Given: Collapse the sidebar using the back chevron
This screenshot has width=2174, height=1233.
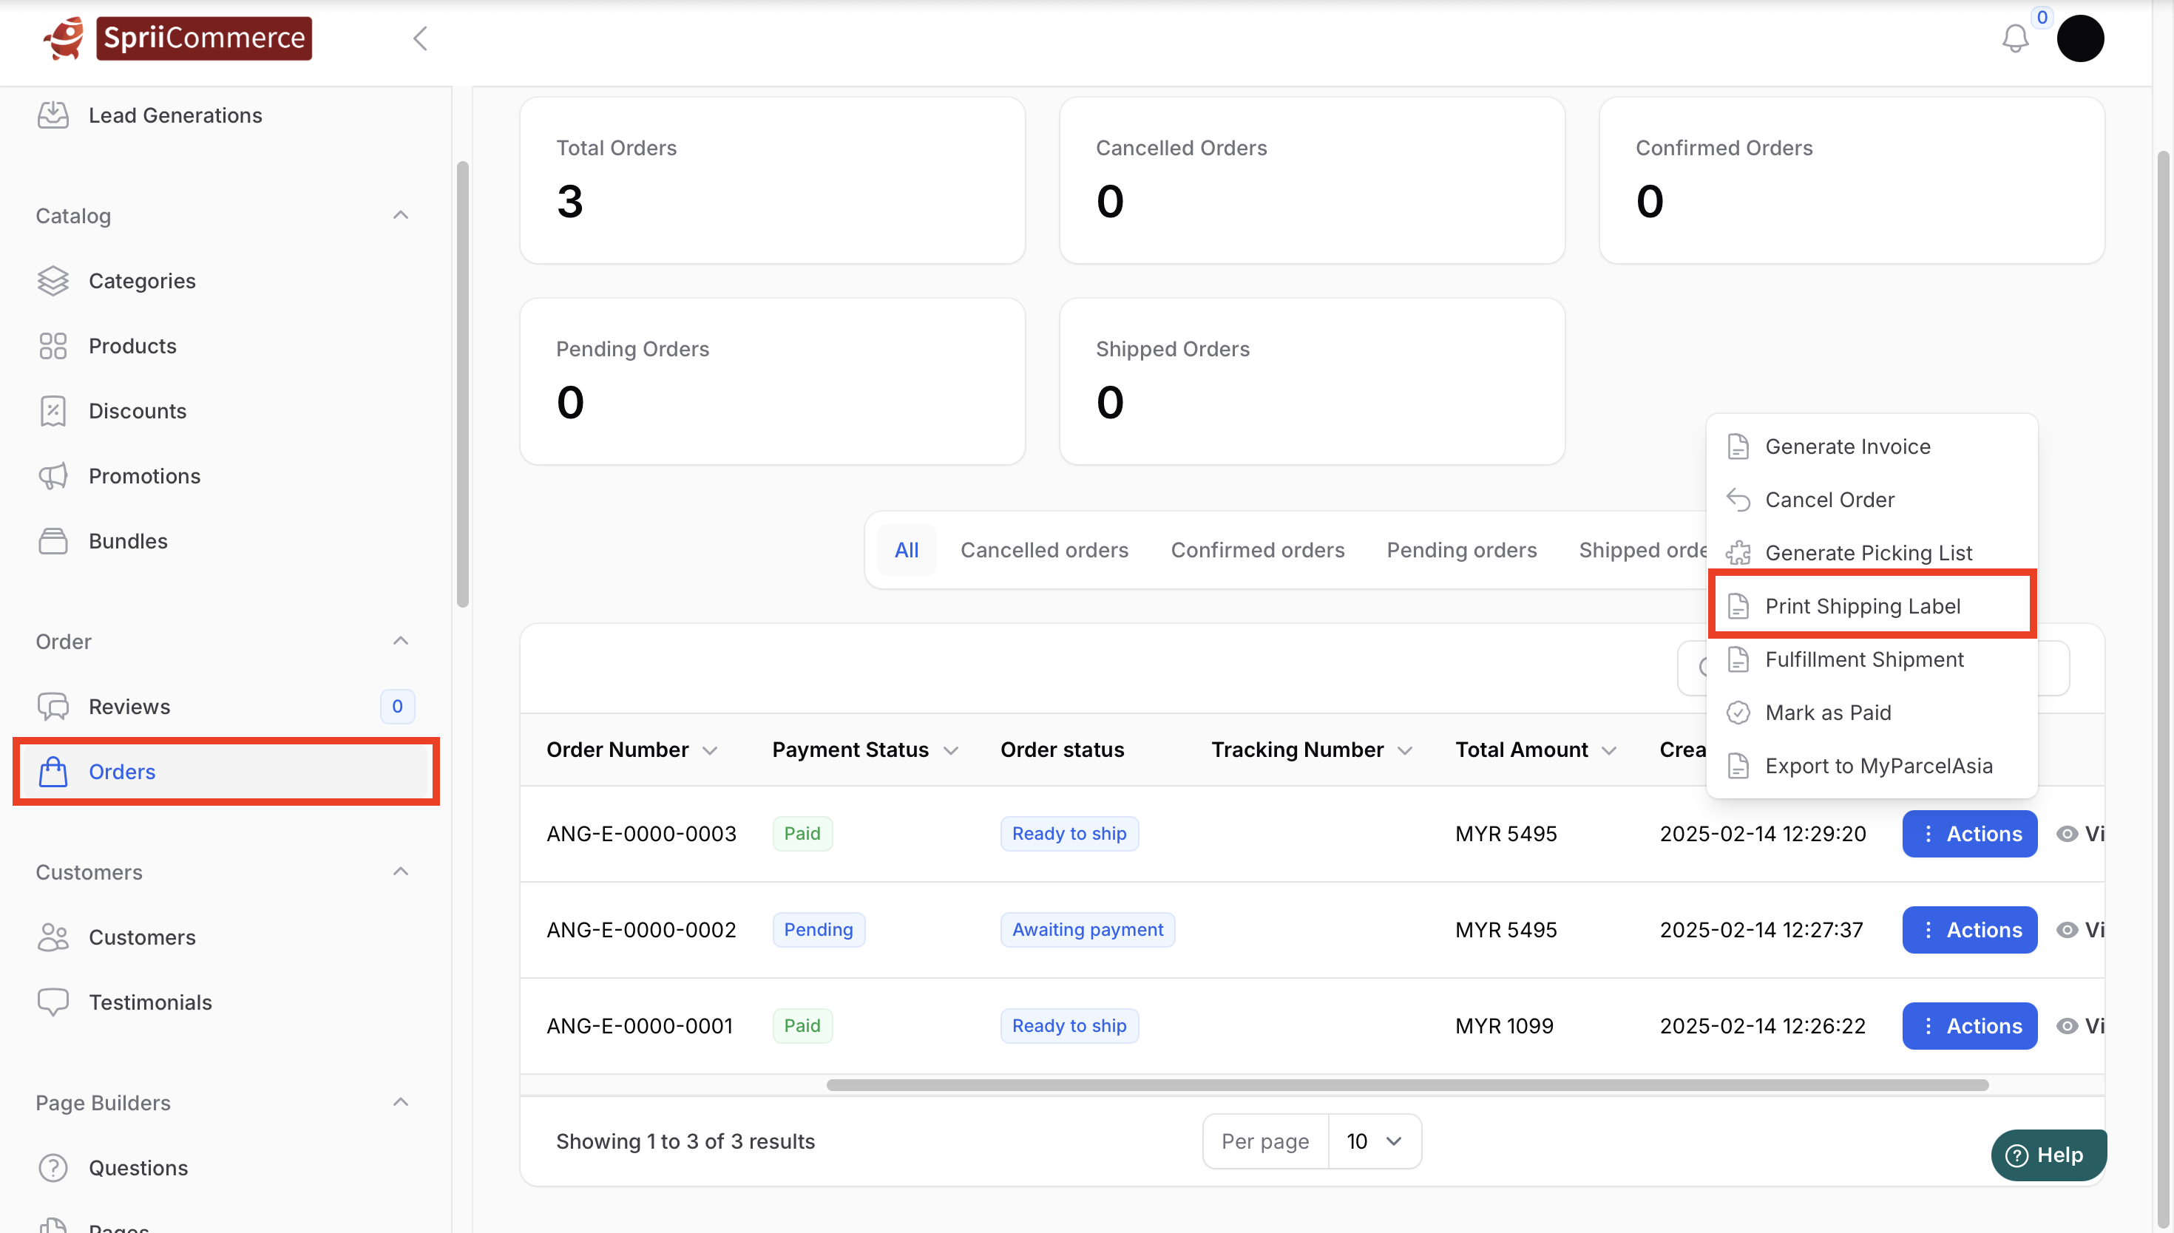Looking at the screenshot, I should (x=420, y=38).
